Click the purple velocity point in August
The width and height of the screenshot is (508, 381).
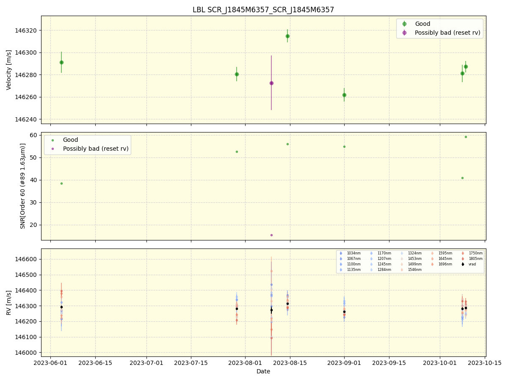[271, 83]
